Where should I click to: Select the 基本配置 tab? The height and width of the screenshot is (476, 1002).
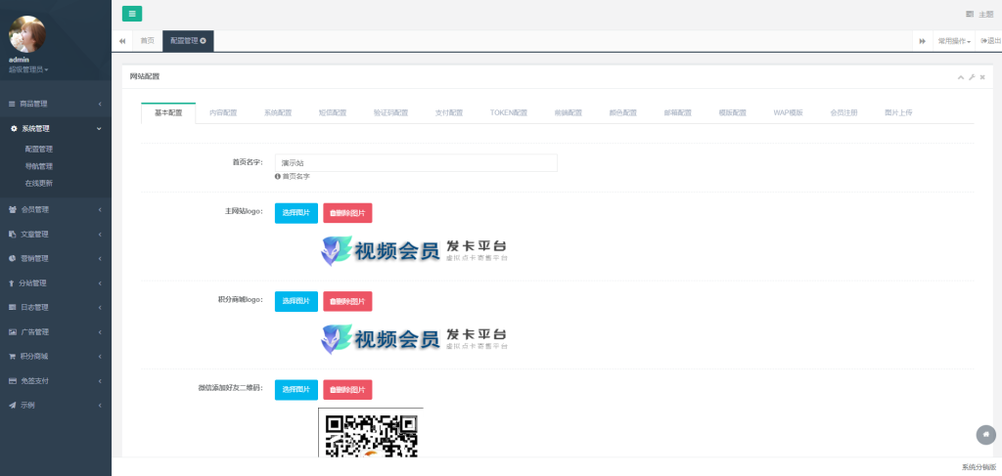[x=168, y=113]
